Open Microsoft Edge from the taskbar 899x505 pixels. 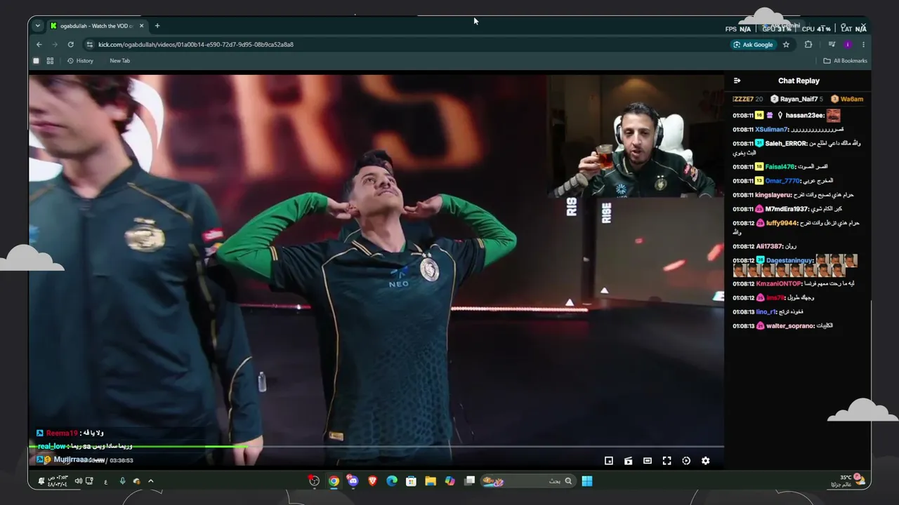point(392,481)
